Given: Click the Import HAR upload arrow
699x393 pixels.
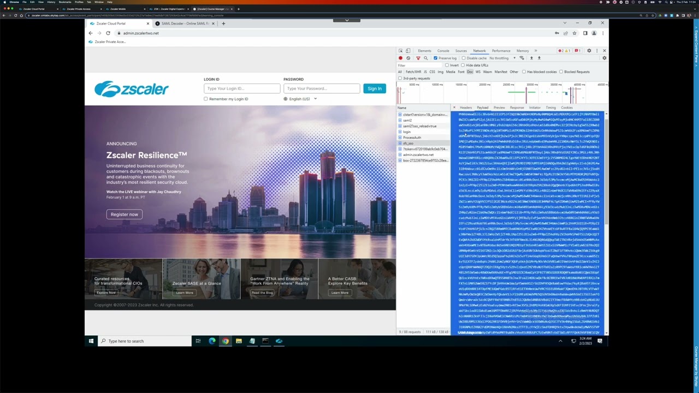Looking at the screenshot, I should point(531,58).
